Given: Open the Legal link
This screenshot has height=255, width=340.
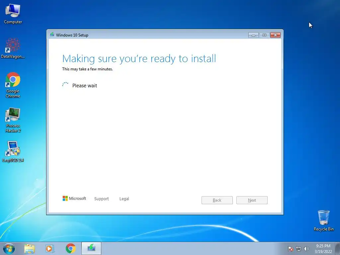Looking at the screenshot, I should point(124,199).
